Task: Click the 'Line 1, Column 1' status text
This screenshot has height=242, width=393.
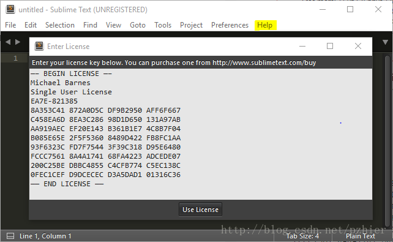Action: tap(45, 236)
